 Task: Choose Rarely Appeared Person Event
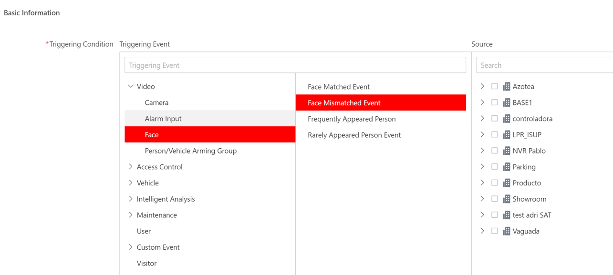click(x=354, y=135)
